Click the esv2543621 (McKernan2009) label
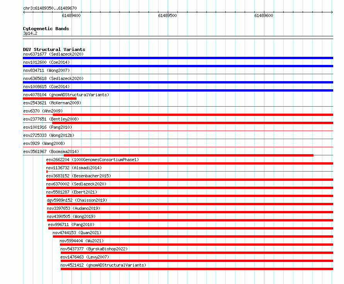This screenshot has width=344, height=284. tap(52, 103)
